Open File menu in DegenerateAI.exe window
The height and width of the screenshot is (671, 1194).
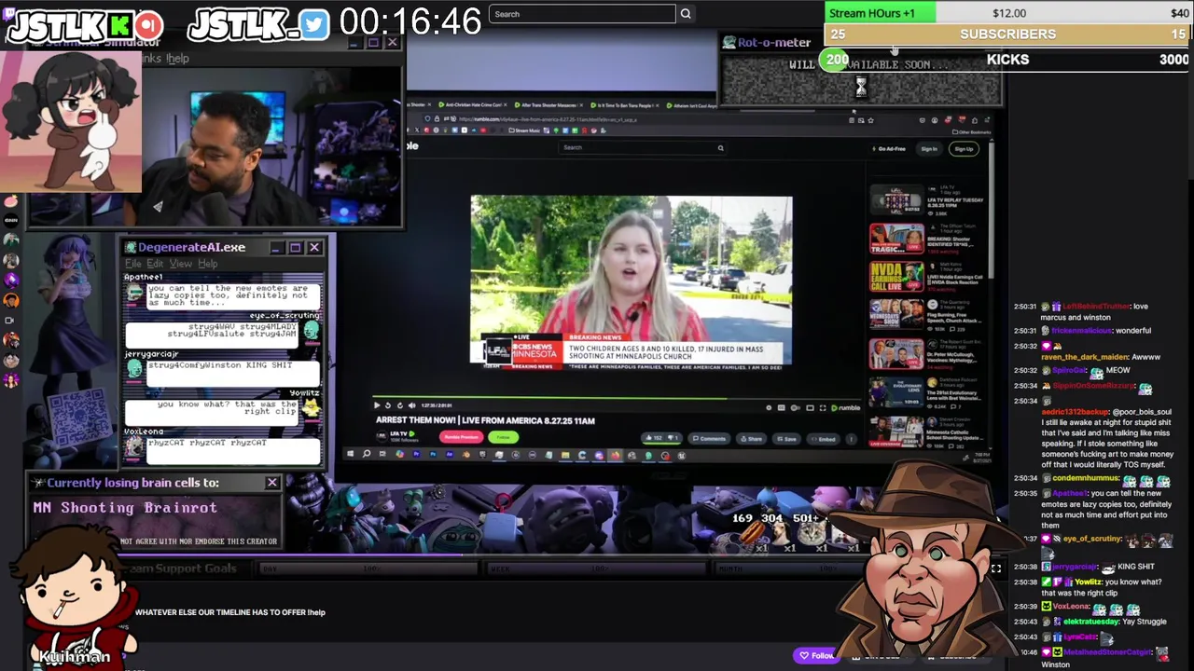(133, 264)
